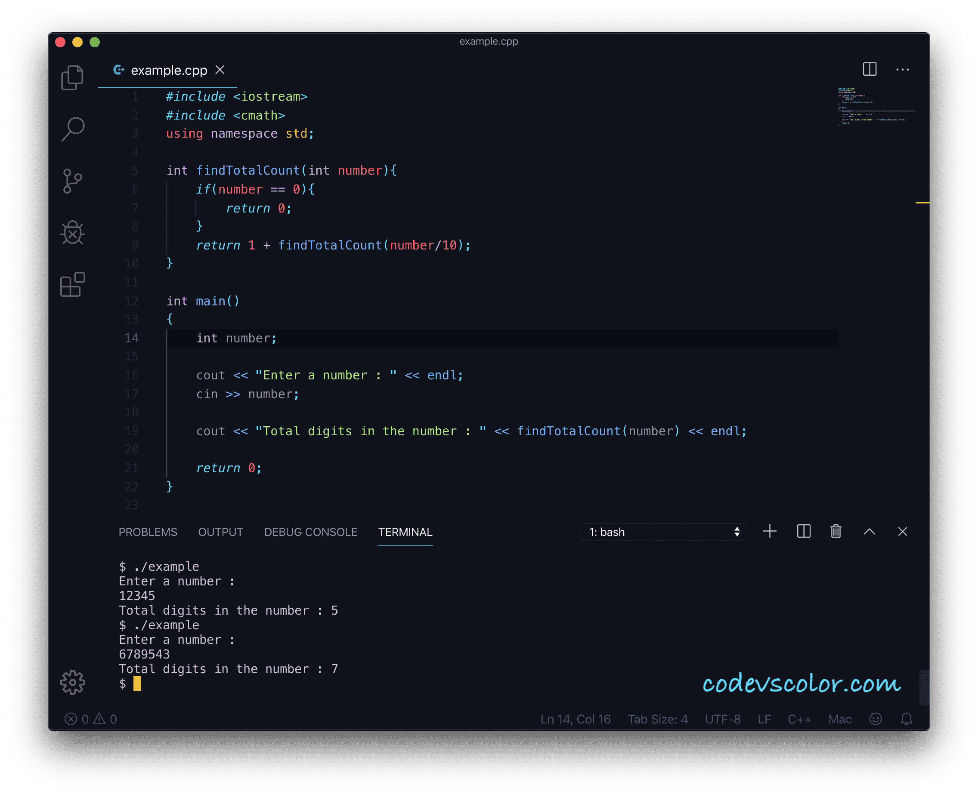Kill terminal with the trash icon

point(836,532)
